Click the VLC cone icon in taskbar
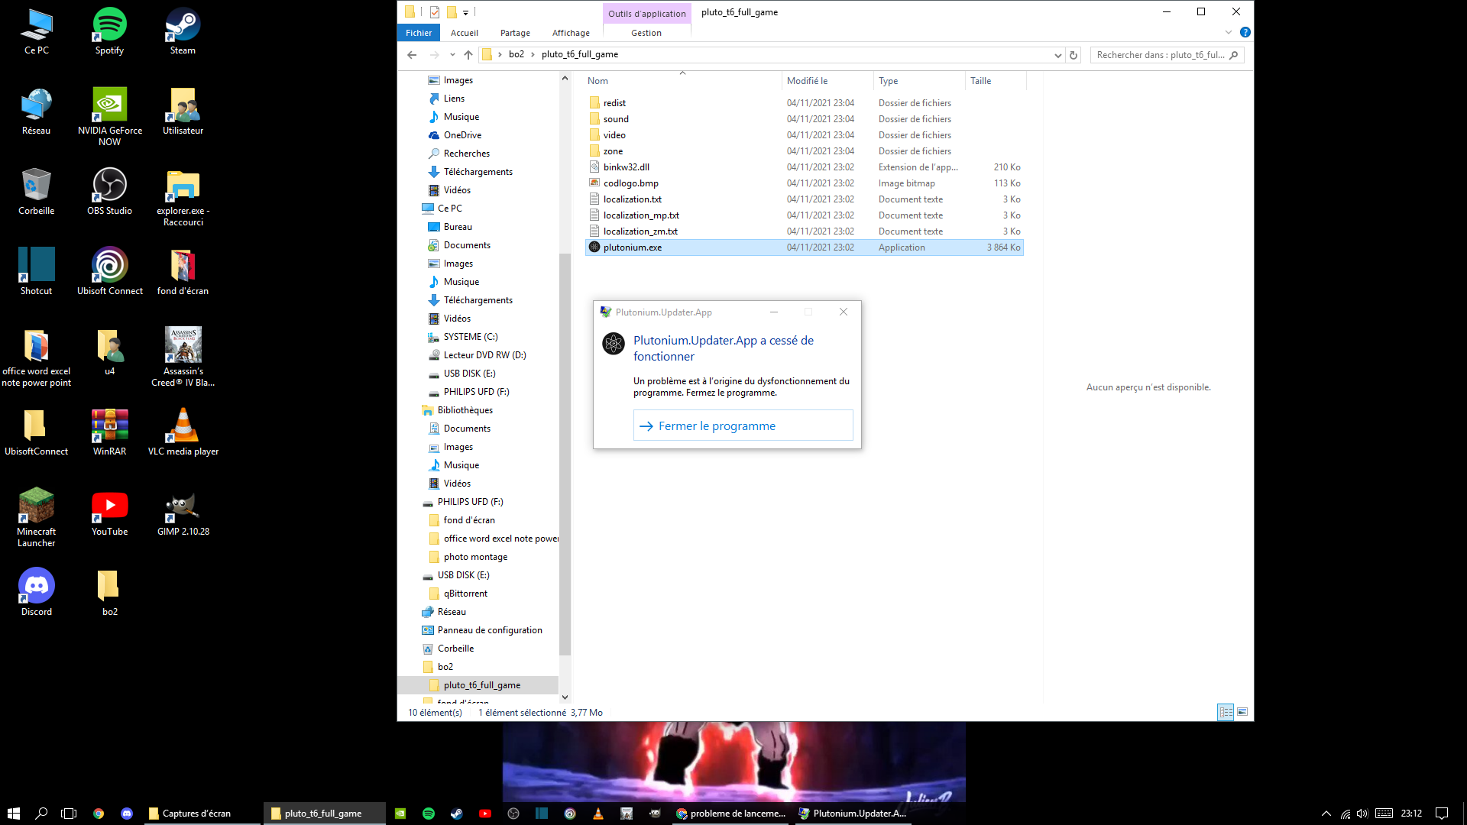This screenshot has height=825, width=1467. click(x=598, y=814)
